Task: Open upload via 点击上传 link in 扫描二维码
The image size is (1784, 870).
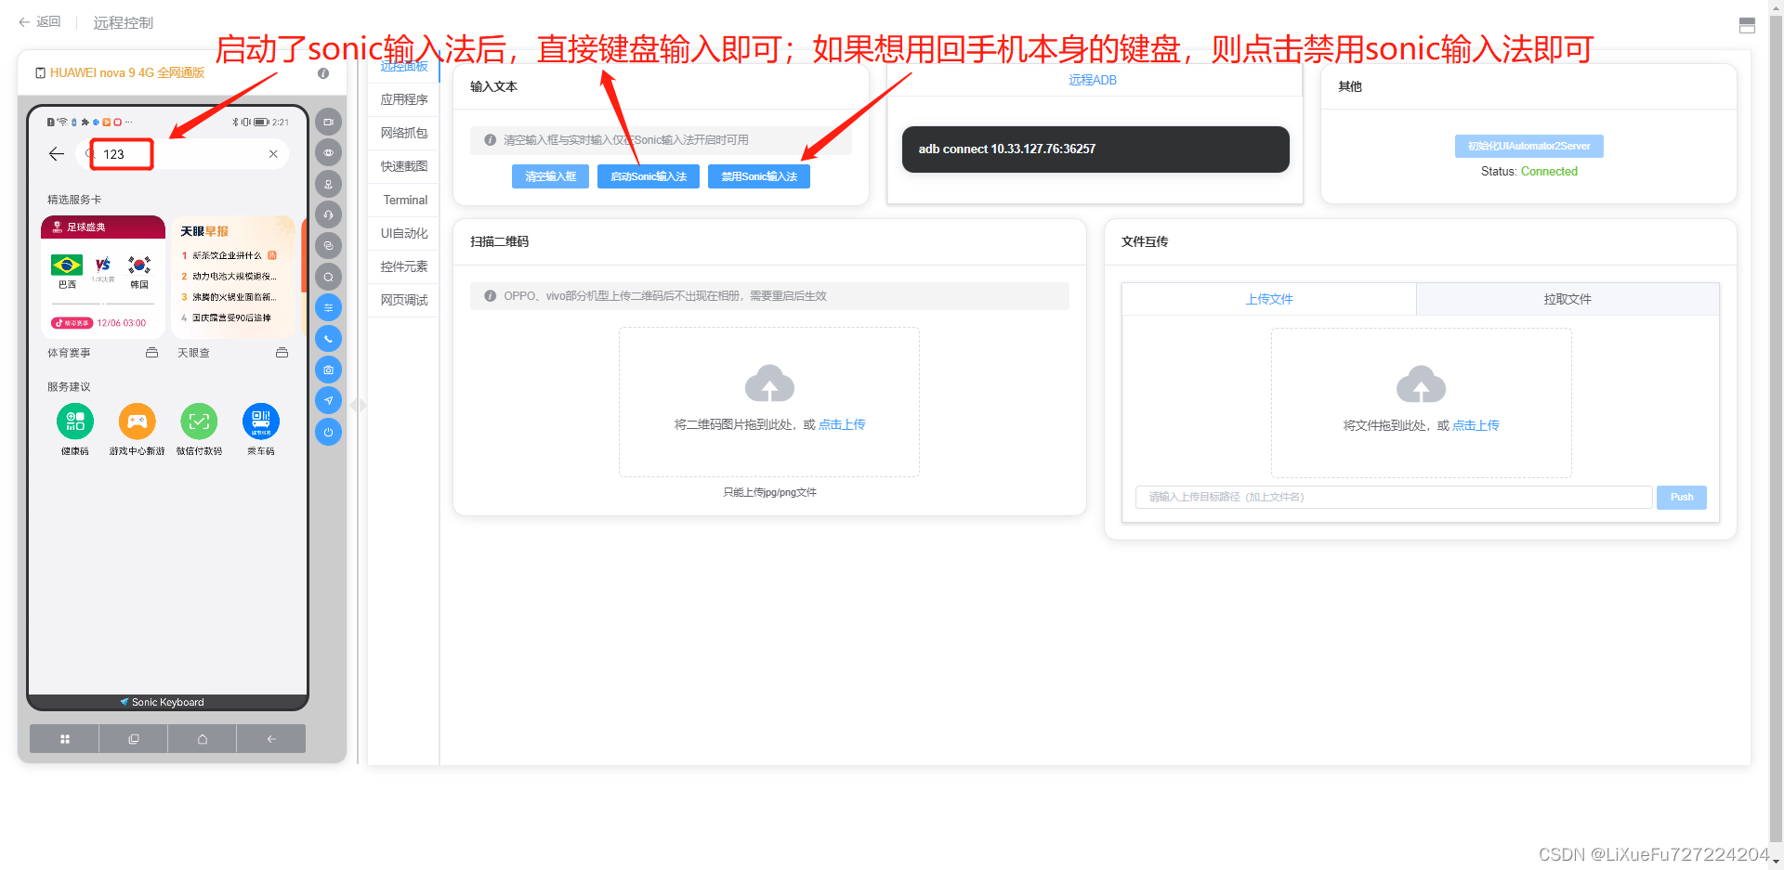Action: (842, 424)
